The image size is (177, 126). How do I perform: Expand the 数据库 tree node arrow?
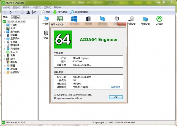click(5, 69)
